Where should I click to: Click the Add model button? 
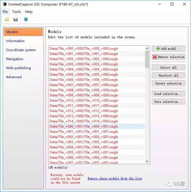tap(168, 49)
